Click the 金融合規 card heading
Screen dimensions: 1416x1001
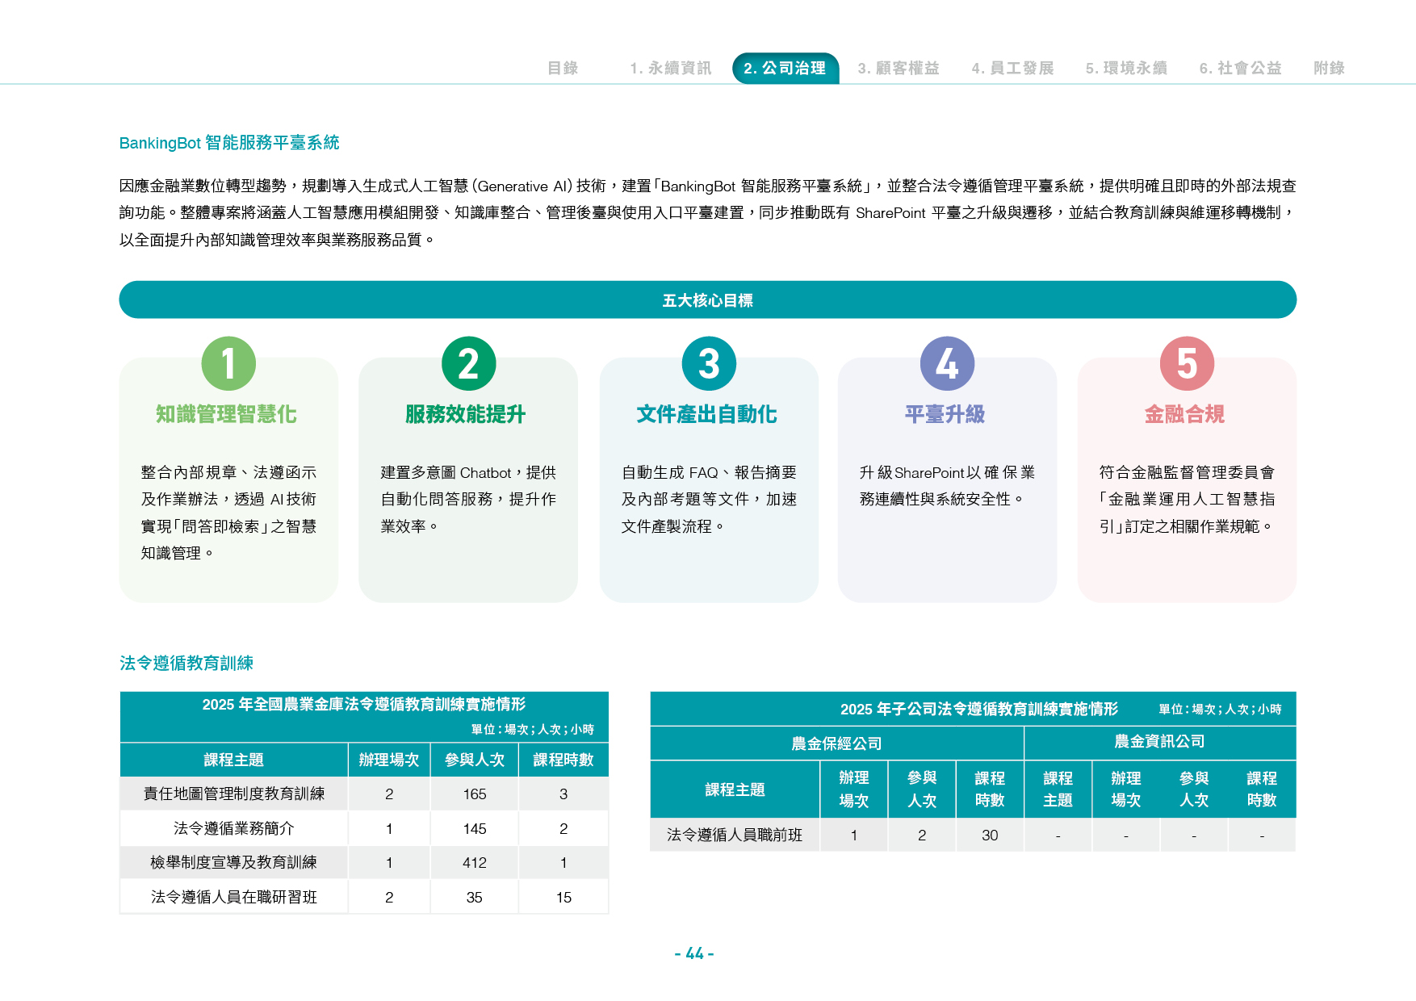(x=1184, y=414)
